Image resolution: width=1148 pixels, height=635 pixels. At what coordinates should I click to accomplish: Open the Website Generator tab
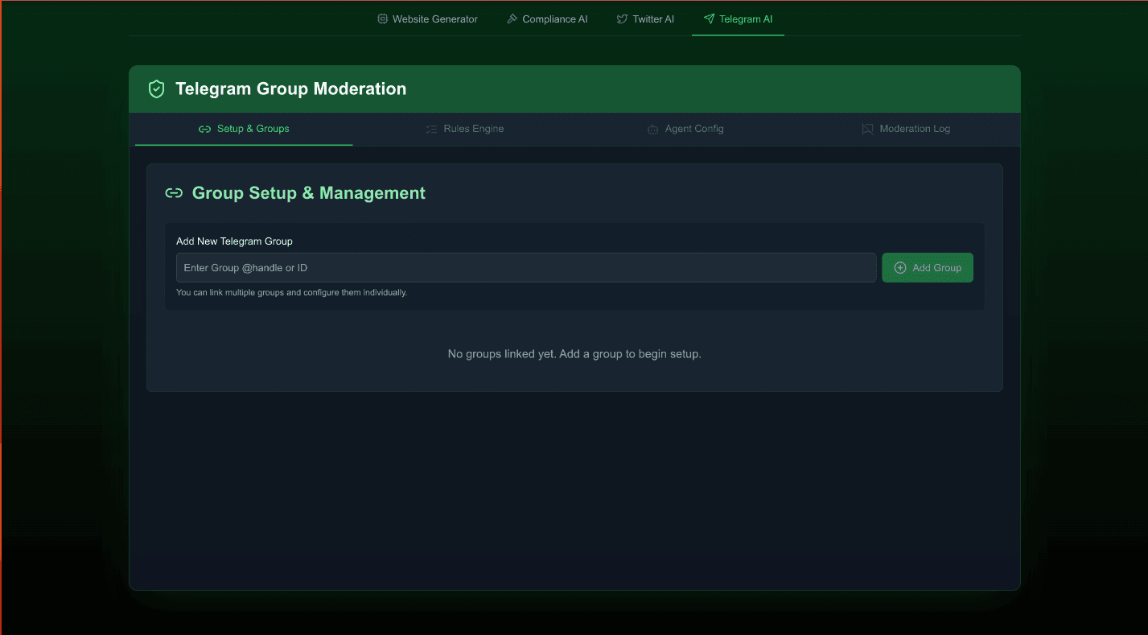pos(427,19)
